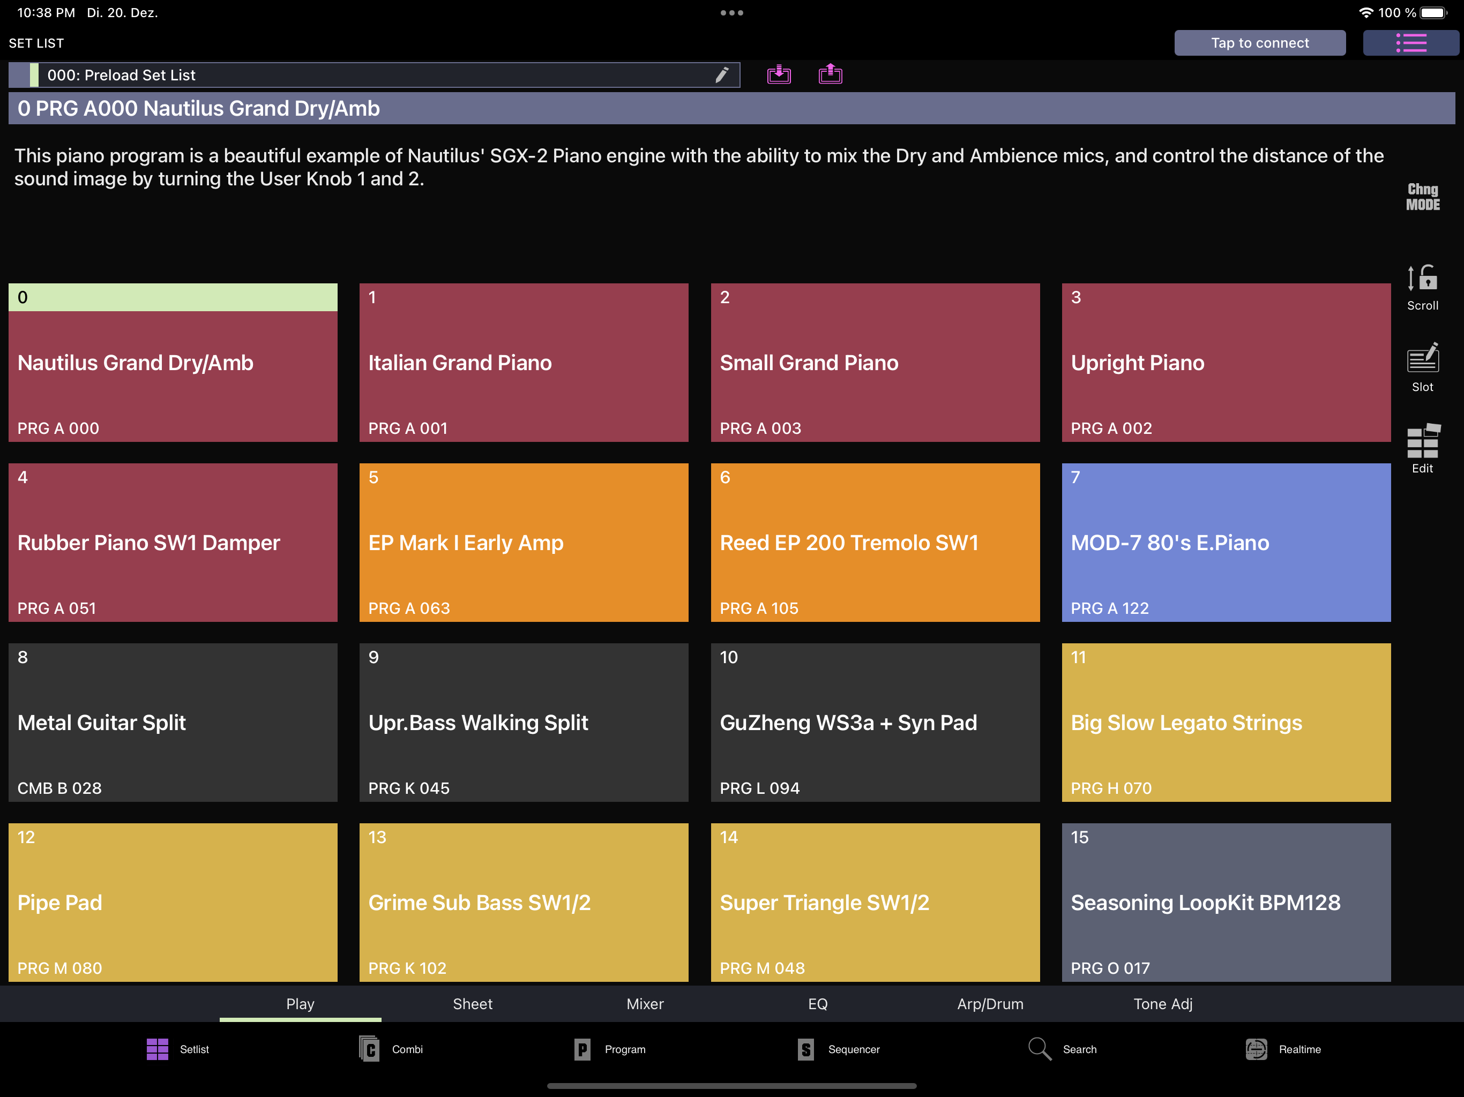Open the magenta list menu icon
Image resolution: width=1464 pixels, height=1097 pixels.
(x=1410, y=43)
